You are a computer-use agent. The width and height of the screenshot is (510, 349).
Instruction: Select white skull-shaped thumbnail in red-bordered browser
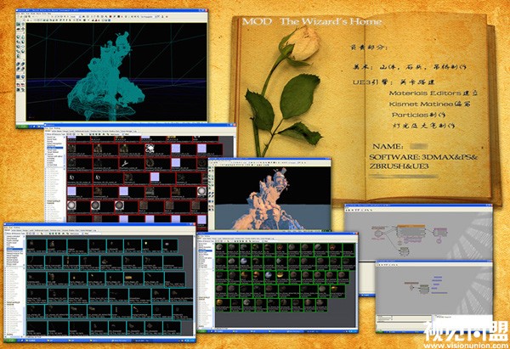click(150, 149)
